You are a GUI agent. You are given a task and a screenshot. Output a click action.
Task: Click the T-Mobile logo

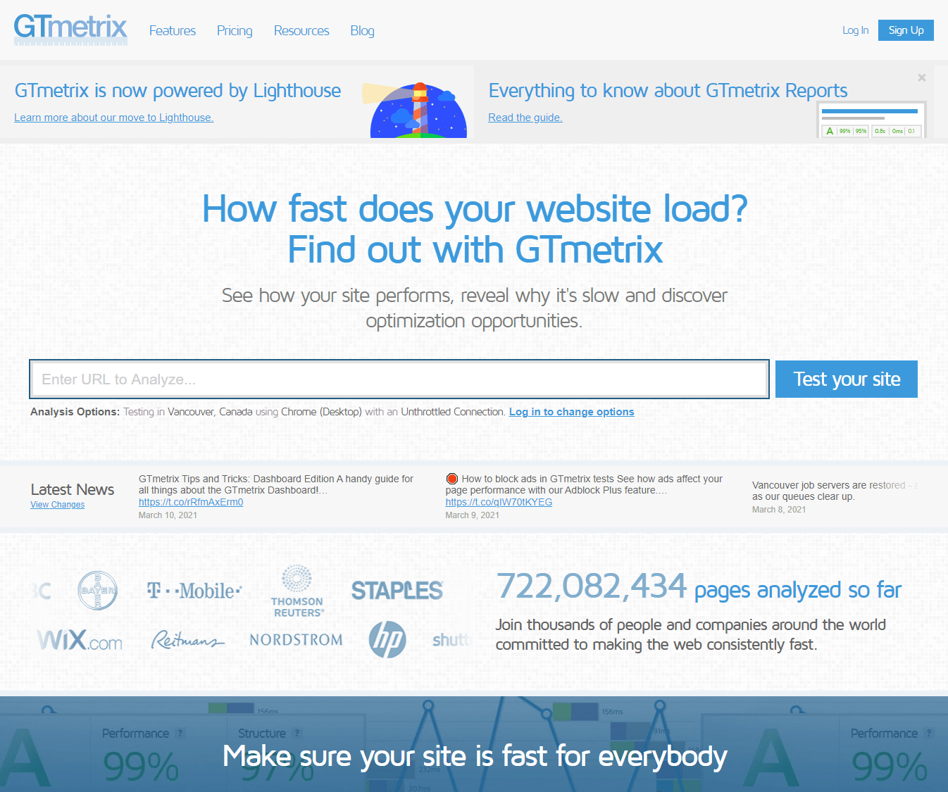tap(194, 591)
